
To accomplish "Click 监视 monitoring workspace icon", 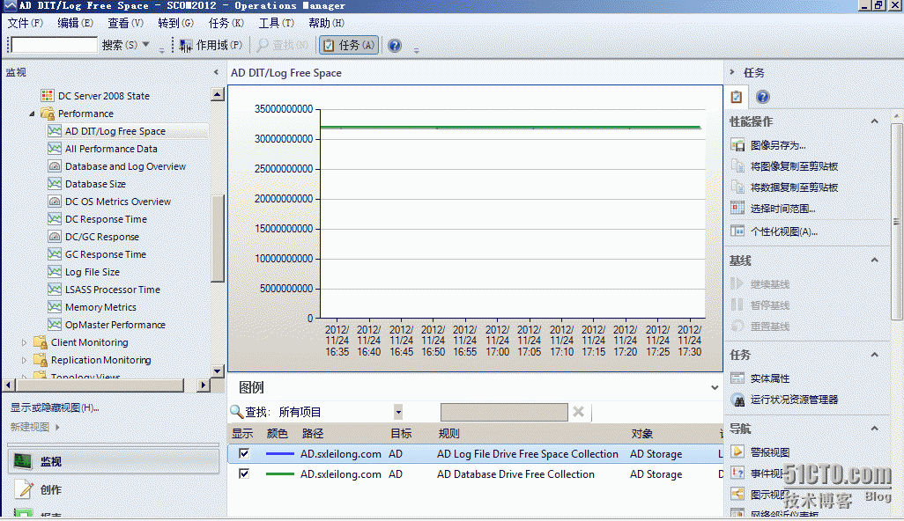I will 23,461.
